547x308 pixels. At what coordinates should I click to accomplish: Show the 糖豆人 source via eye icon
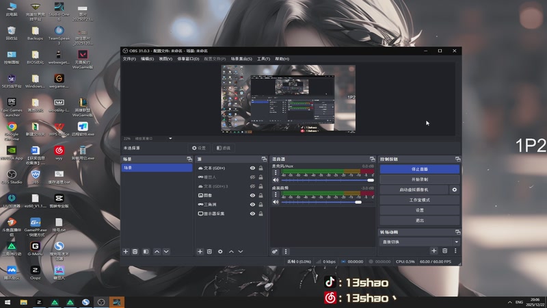coord(252,177)
